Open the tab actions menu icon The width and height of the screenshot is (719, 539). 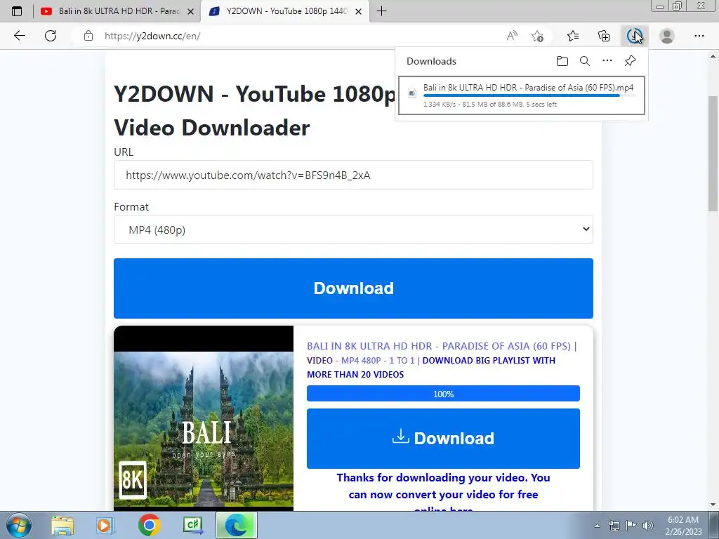click(x=17, y=11)
